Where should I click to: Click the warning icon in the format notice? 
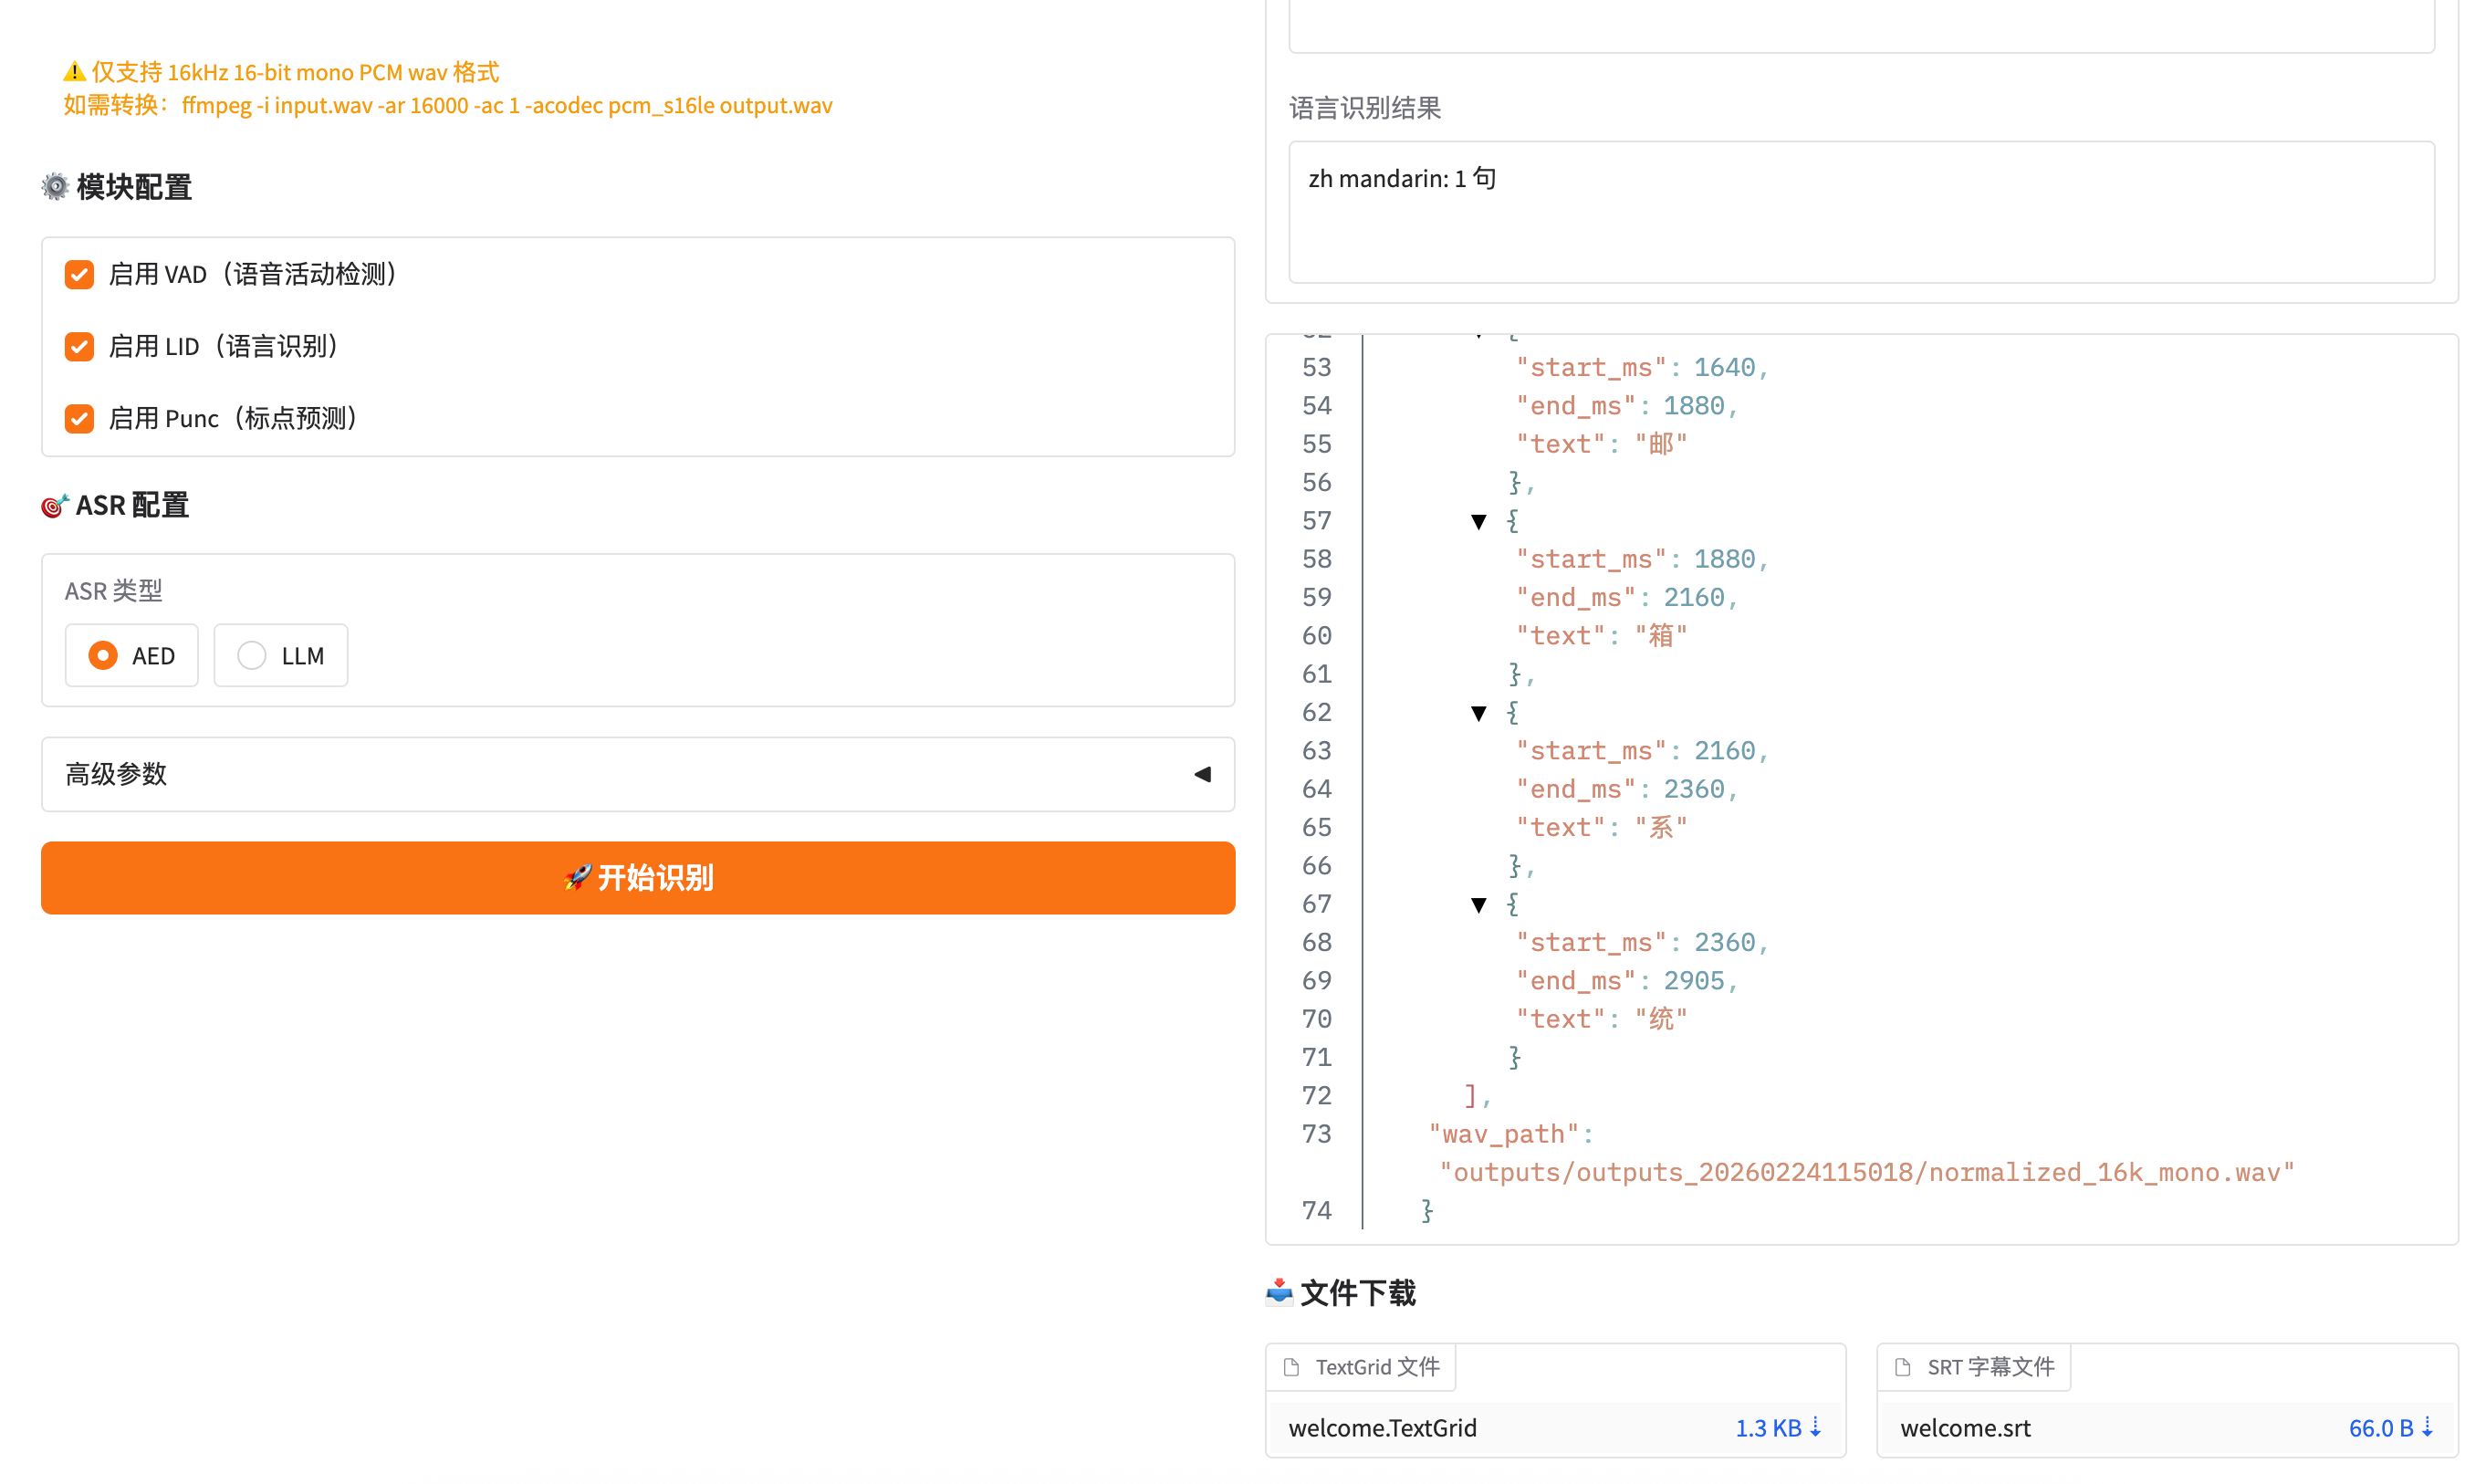click(74, 72)
